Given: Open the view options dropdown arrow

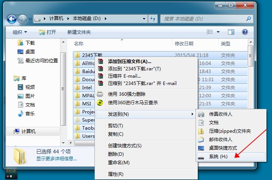Looking at the screenshot, I should (218, 32).
